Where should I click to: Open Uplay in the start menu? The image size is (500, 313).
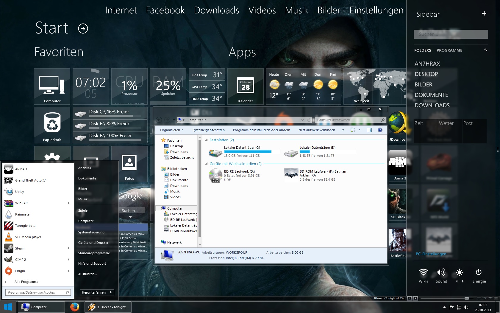click(38, 192)
